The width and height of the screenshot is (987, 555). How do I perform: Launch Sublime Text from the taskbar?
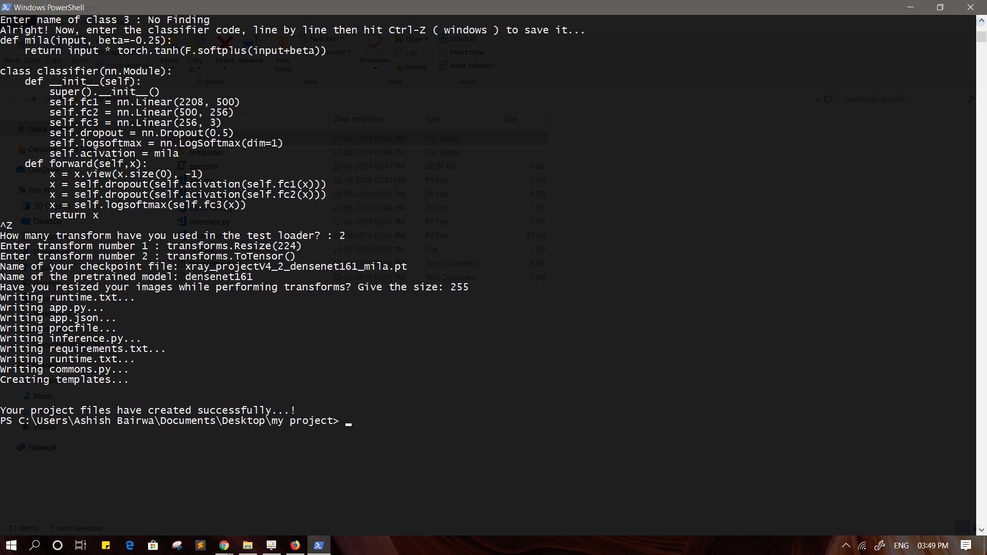point(200,545)
